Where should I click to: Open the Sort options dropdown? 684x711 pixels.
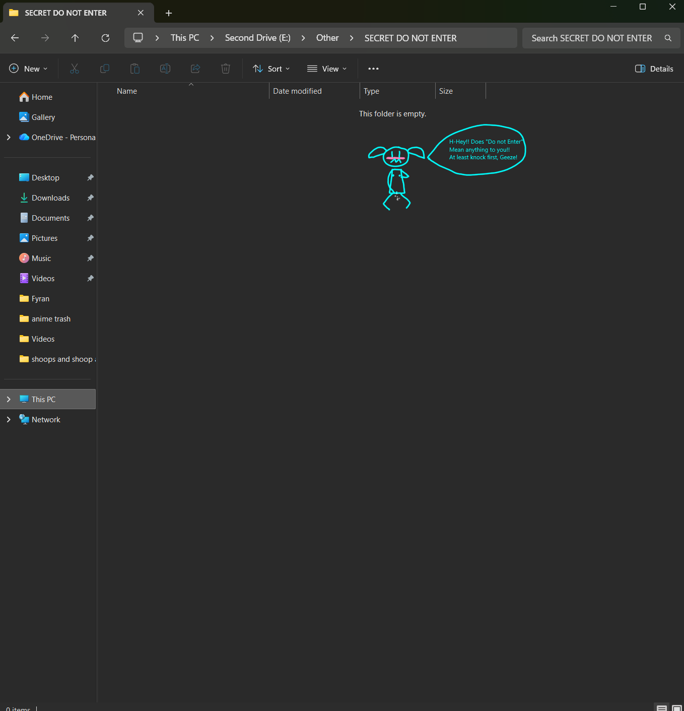(x=271, y=69)
